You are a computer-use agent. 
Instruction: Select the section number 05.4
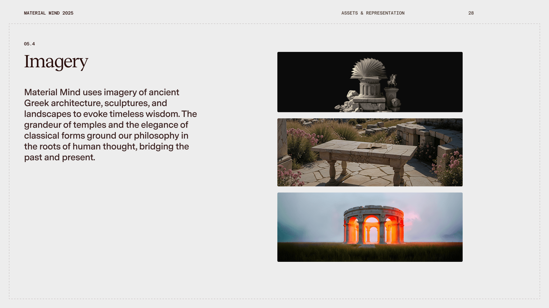click(29, 44)
